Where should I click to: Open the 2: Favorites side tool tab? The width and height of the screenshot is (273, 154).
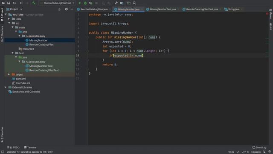(2, 134)
